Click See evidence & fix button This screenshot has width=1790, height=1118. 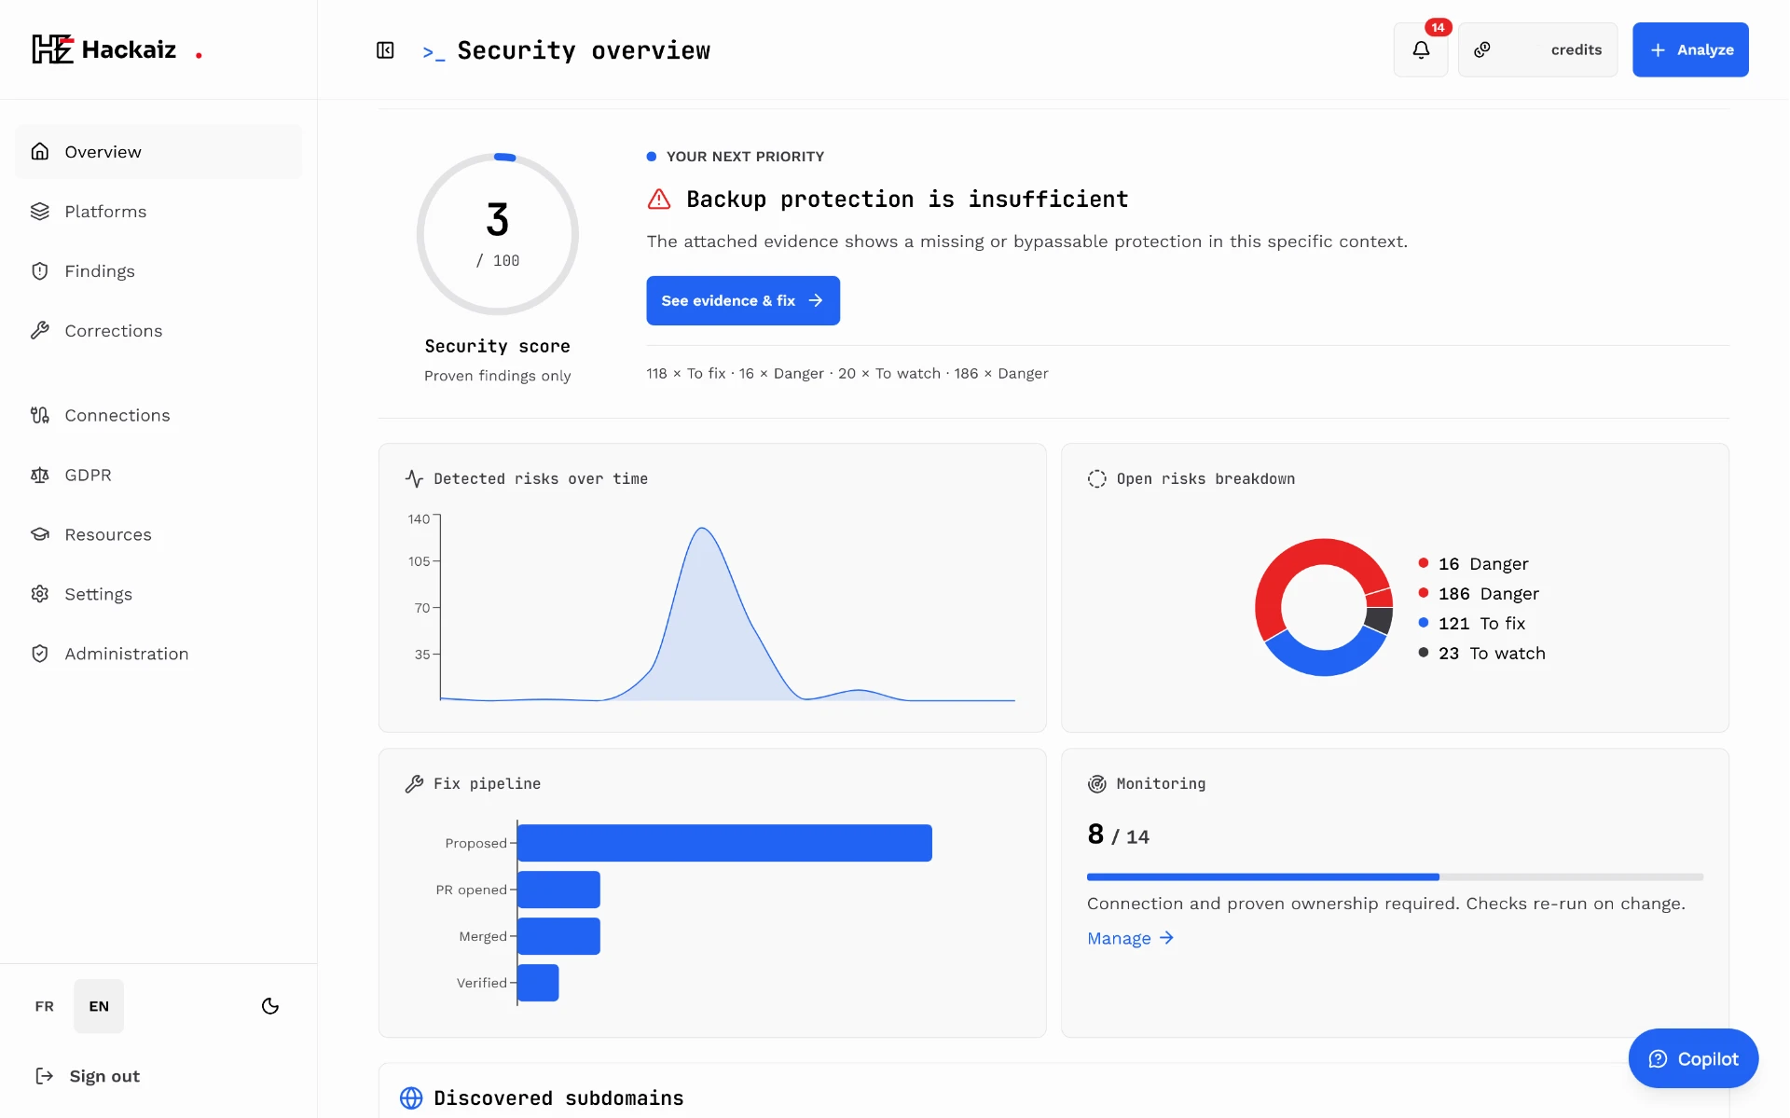click(743, 300)
